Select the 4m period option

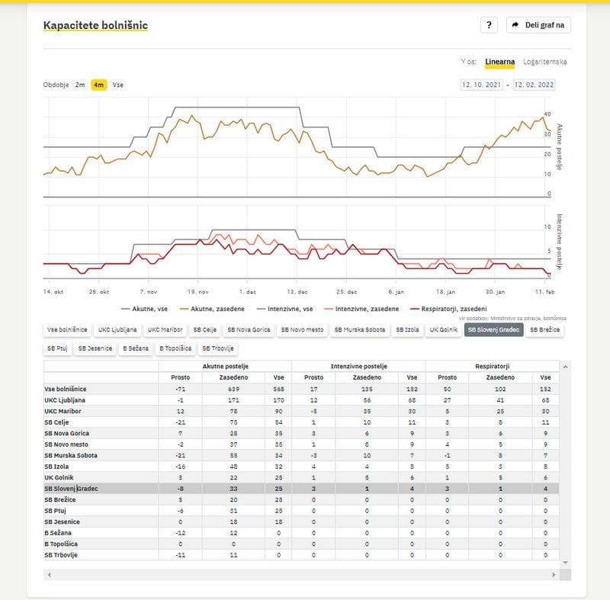(x=98, y=85)
